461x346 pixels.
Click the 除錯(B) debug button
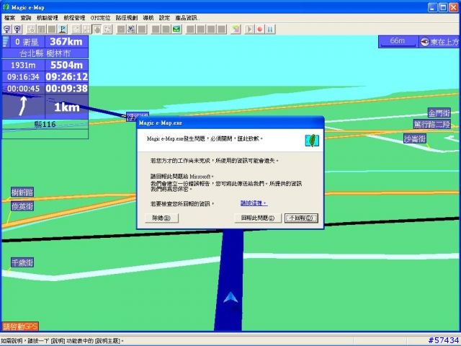coord(161,218)
